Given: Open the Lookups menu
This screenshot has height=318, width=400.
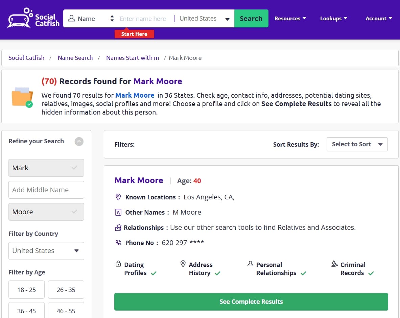Looking at the screenshot, I should [333, 18].
